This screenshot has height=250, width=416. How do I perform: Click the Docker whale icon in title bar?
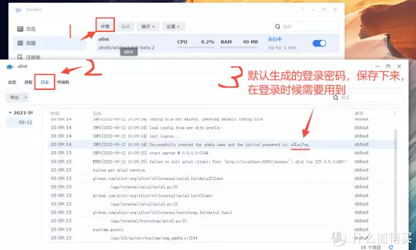point(18,10)
